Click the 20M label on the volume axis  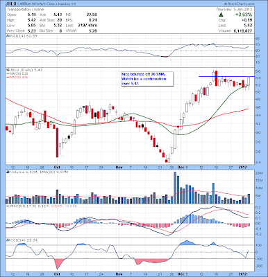[x=260, y=173]
